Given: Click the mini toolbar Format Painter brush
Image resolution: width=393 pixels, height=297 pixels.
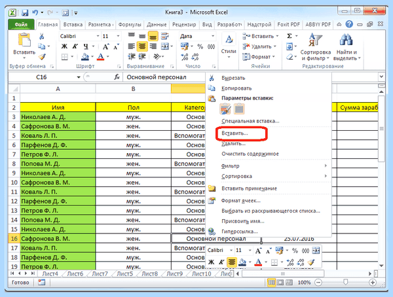Looking at the screenshot, I should pos(310,262).
